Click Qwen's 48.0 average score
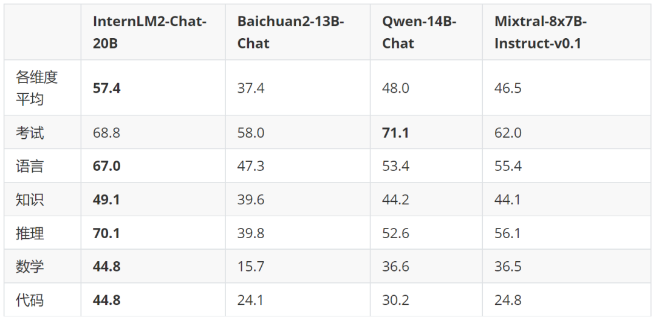The image size is (656, 320). tap(395, 88)
